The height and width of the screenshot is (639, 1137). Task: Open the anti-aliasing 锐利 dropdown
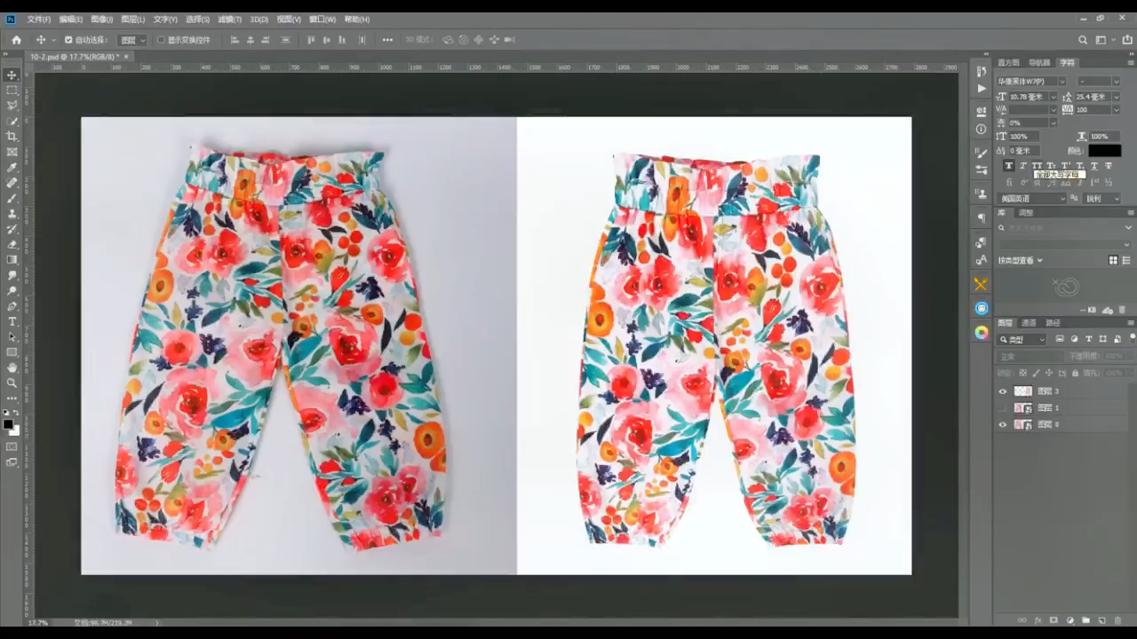1101,199
